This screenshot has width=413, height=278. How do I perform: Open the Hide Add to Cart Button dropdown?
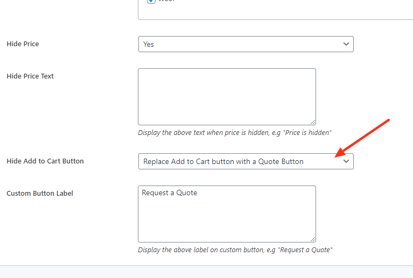(246, 161)
